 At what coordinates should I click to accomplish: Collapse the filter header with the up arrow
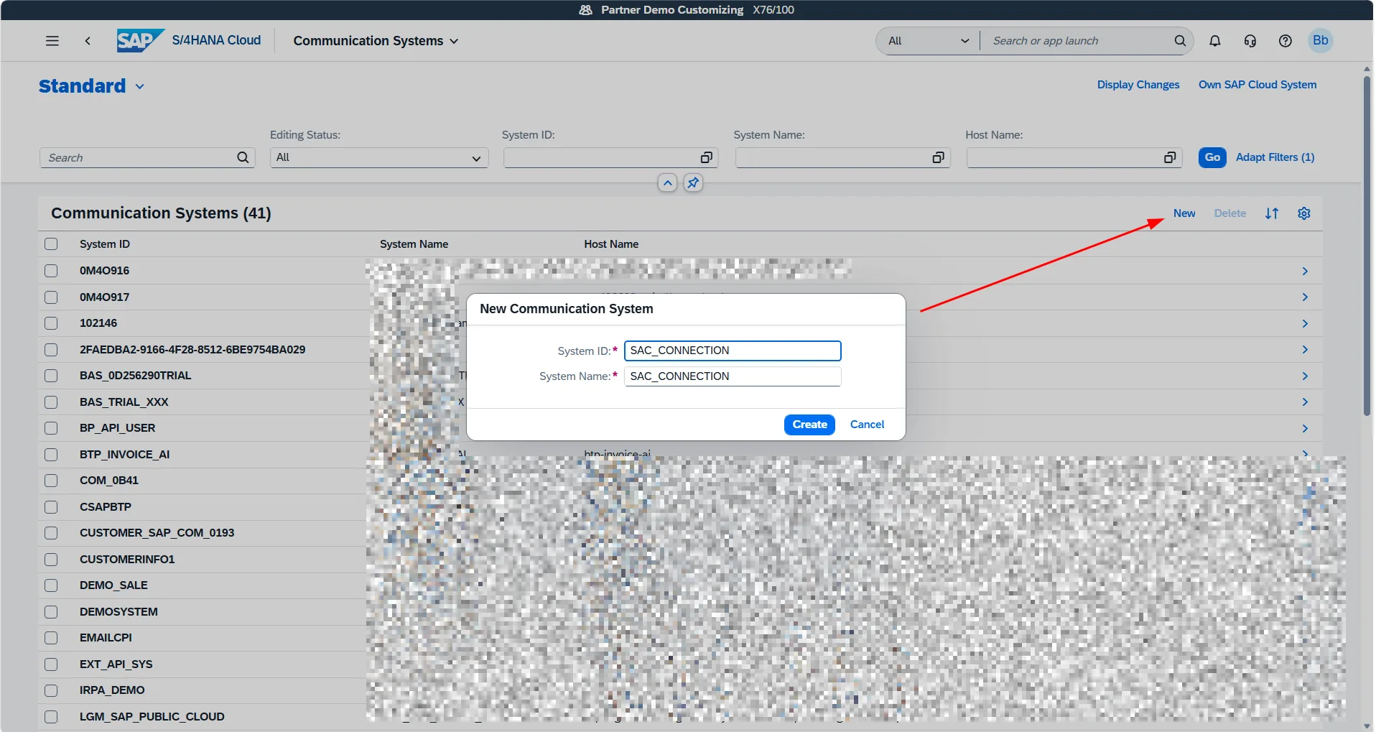pos(667,183)
